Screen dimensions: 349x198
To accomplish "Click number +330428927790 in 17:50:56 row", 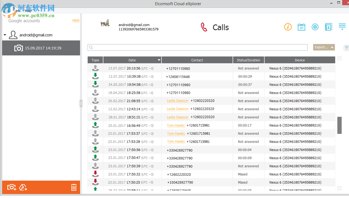I will (180, 150).
